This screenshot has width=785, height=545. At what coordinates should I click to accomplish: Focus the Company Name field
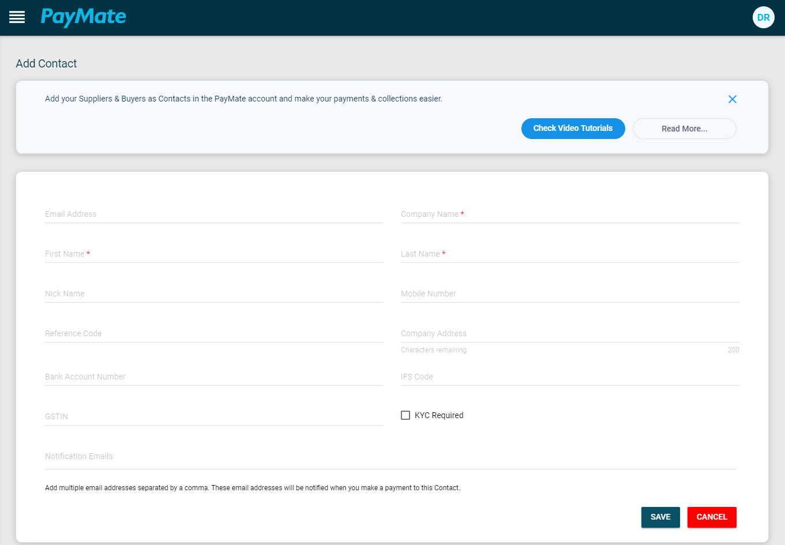[x=570, y=214]
